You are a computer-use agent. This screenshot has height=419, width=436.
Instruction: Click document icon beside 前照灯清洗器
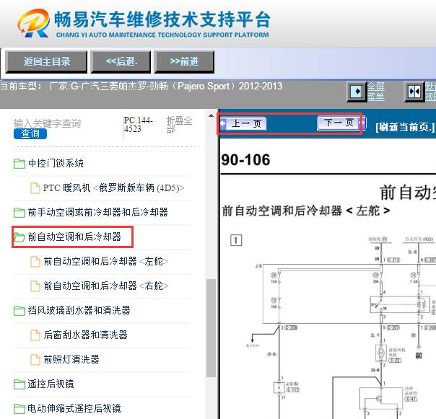tap(35, 359)
